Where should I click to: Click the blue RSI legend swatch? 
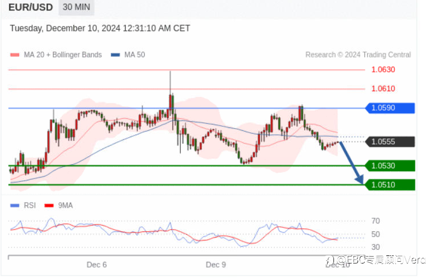point(15,206)
